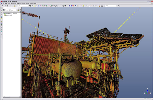Image resolution: width=153 pixels, height=100 pixels.
Task: Expand the AGMF combo box arrow
Action: tap(117, 6)
